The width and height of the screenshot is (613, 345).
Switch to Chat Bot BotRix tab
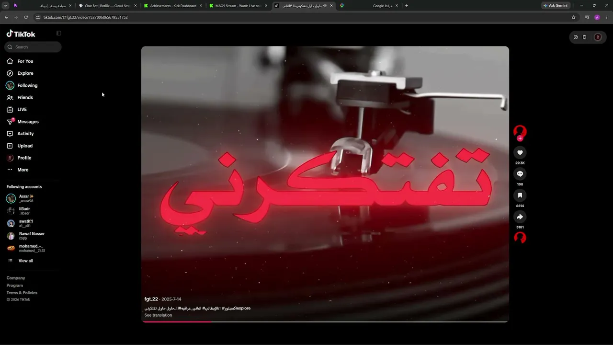tap(108, 6)
